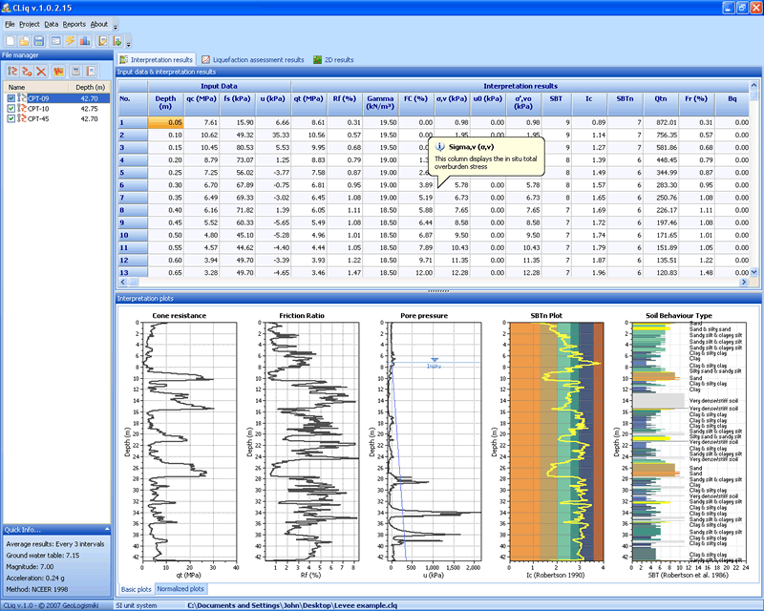Open the About menu
Viewport: 764px width, 611px height.
[99, 24]
